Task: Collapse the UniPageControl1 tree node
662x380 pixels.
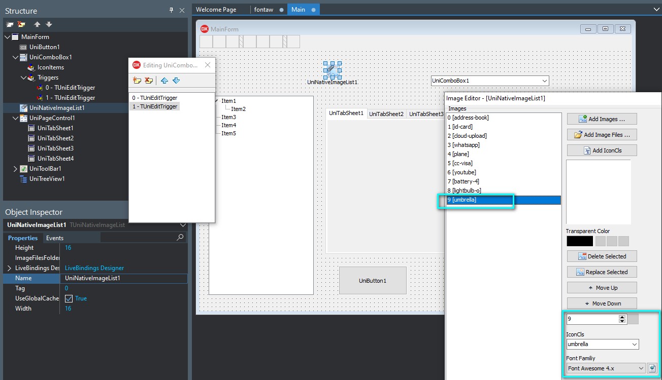Action: point(15,118)
